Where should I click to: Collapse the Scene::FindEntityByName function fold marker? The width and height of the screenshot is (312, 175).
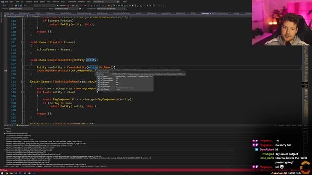tap(22, 82)
